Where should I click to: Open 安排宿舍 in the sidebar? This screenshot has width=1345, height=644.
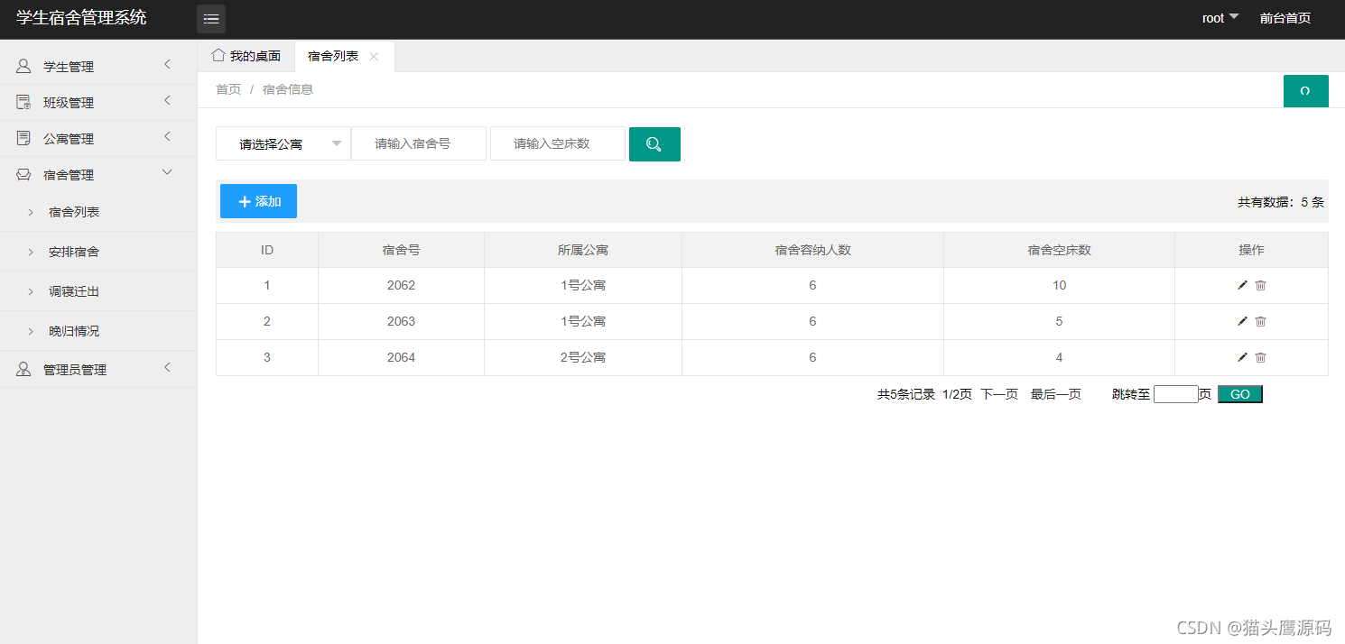coord(74,252)
